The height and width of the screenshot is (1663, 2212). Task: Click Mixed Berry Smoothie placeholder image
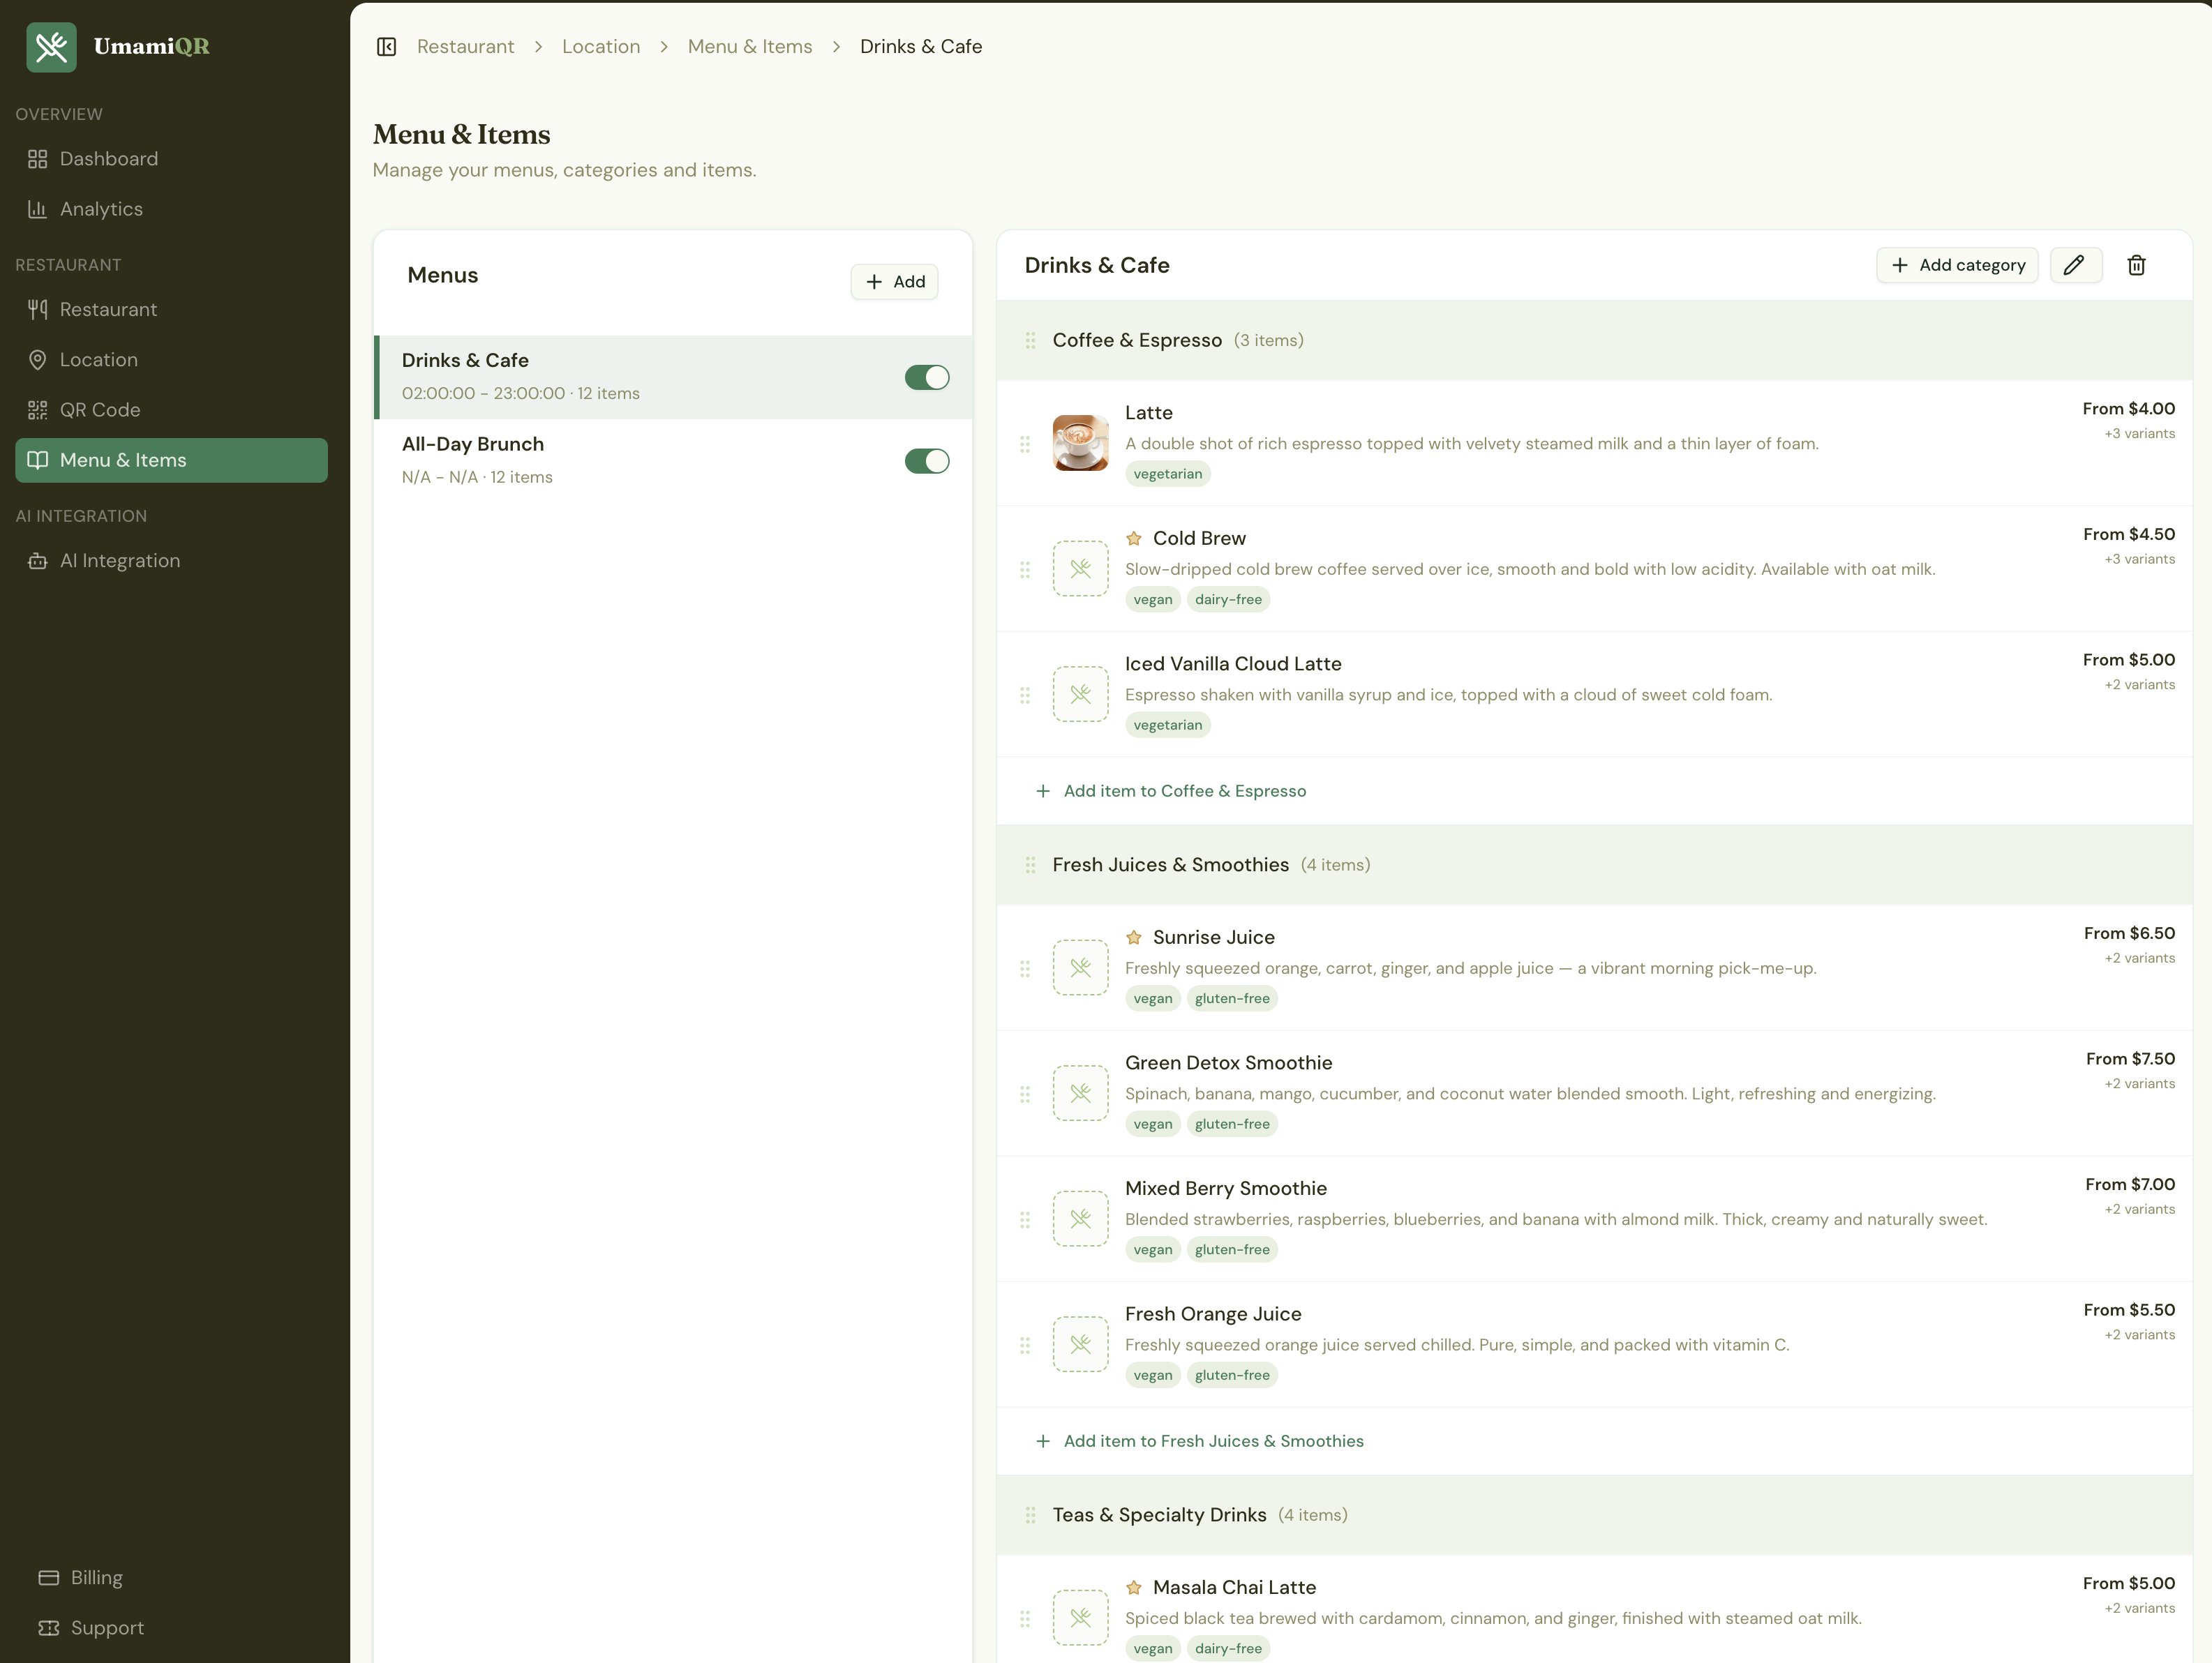(x=1080, y=1218)
